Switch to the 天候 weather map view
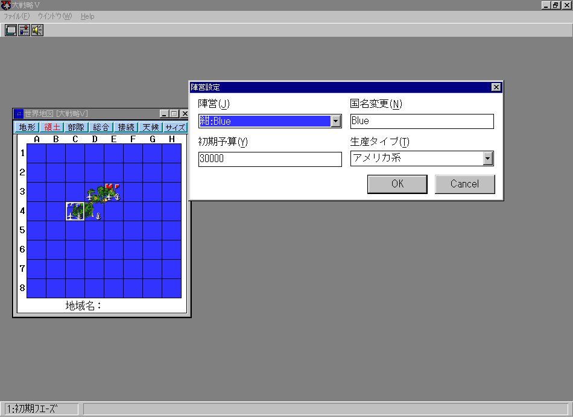Viewport: 573px width, 417px height. point(151,127)
